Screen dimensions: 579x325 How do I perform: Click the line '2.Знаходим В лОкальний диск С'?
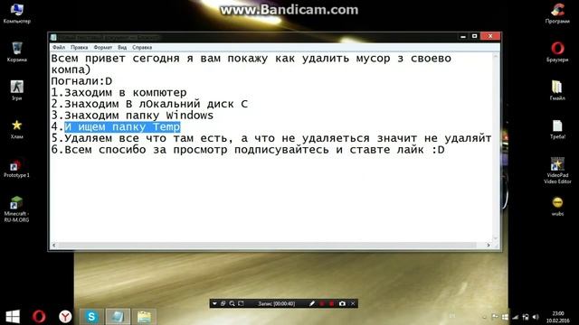coord(149,104)
